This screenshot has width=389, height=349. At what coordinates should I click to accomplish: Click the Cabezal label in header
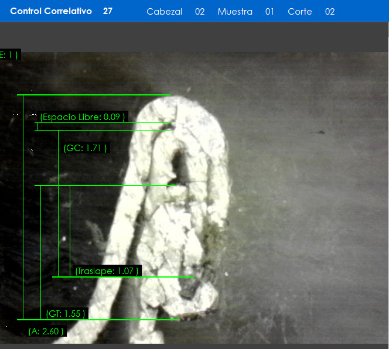click(165, 12)
